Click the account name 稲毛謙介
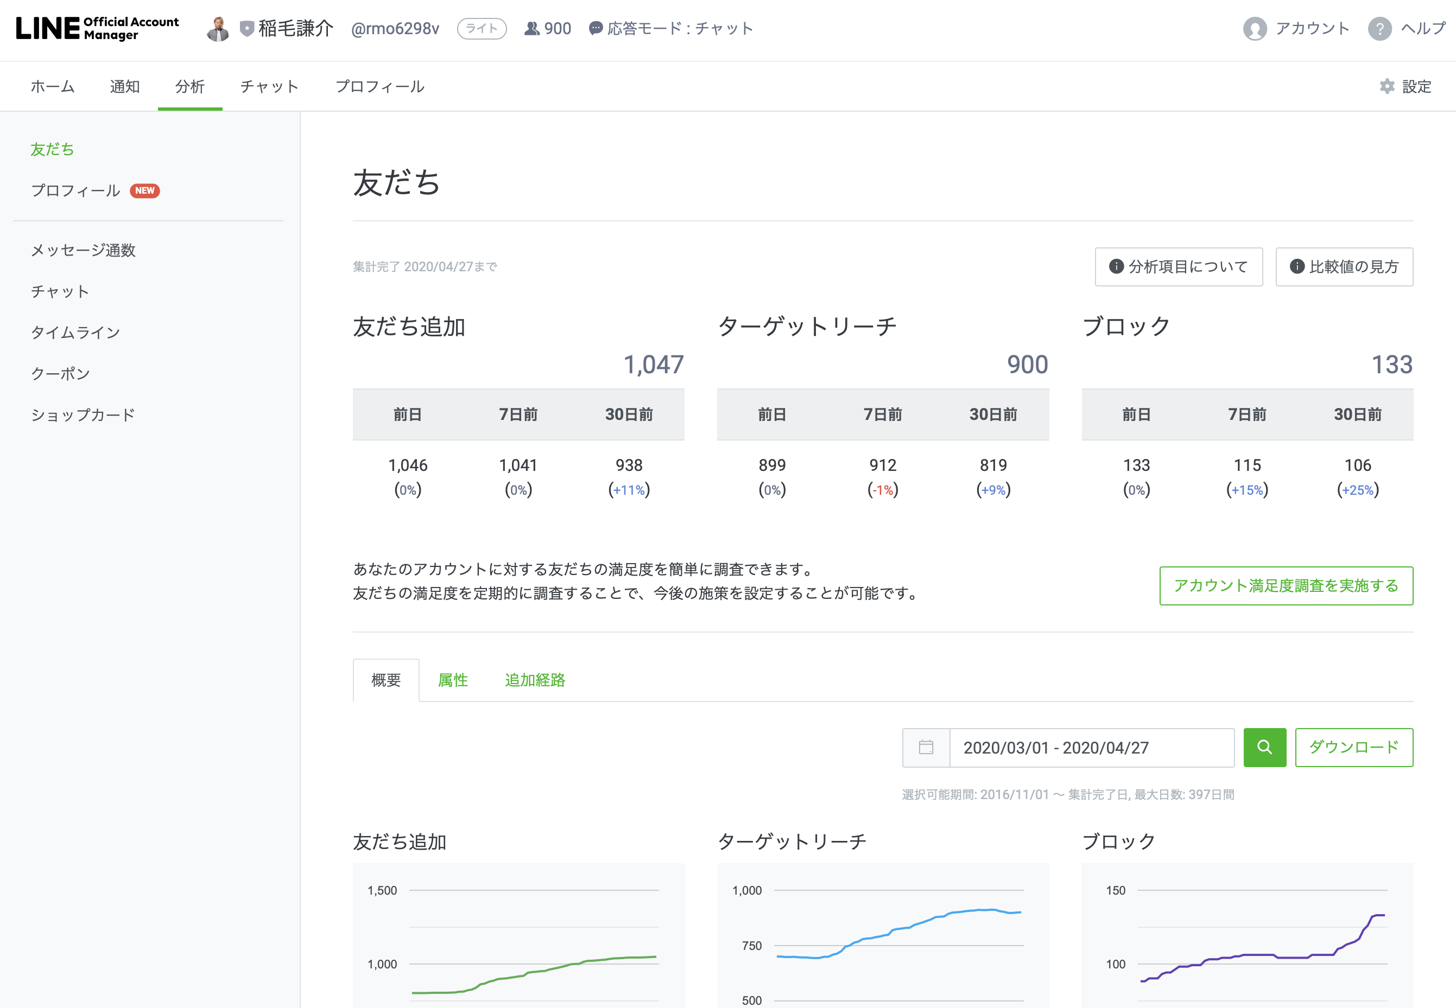1456x1008 pixels. pyautogui.click(x=296, y=28)
